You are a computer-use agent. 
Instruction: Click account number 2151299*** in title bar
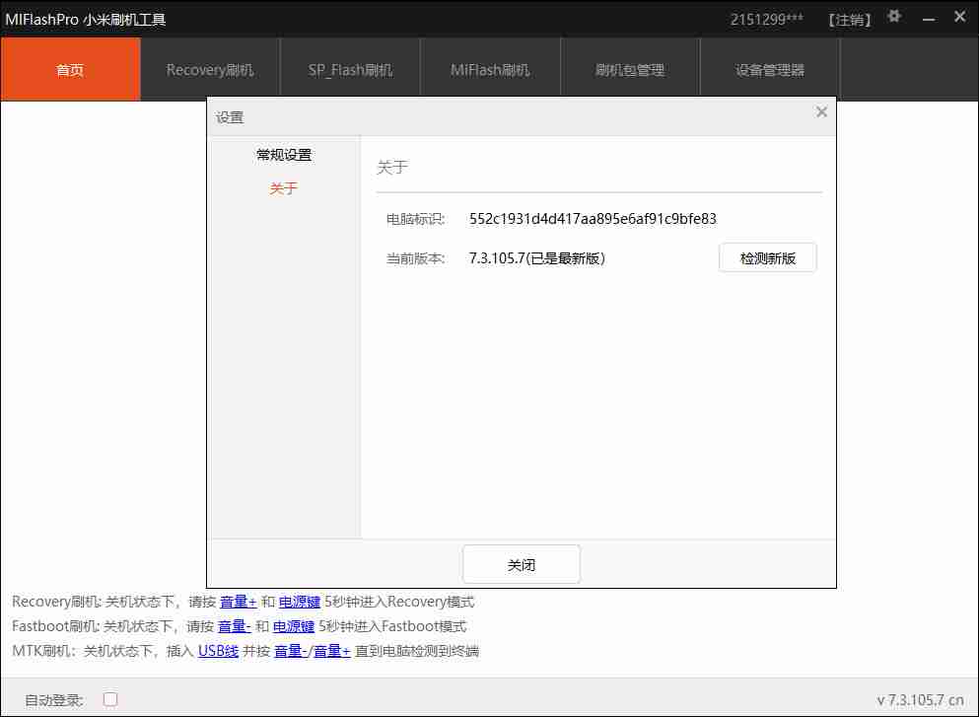coord(767,20)
